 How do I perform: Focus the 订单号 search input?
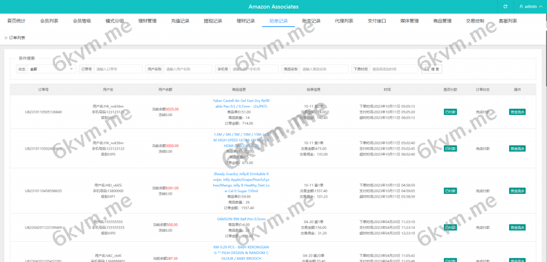118,69
